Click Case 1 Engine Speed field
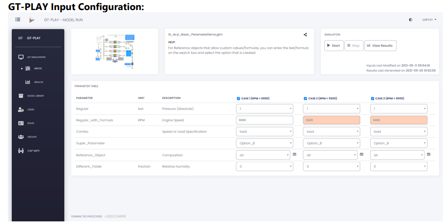The height and width of the screenshot is (224, 446). click(x=264, y=120)
